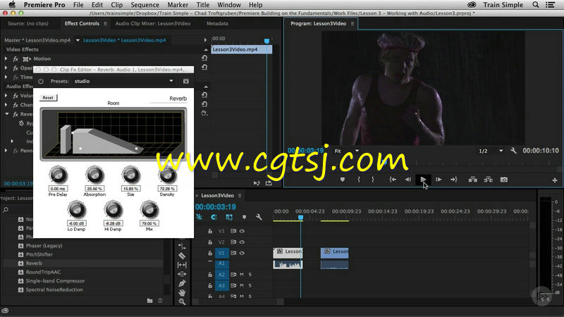Click Add Marker in the timeline
The height and width of the screenshot is (317, 564).
coord(244,217)
